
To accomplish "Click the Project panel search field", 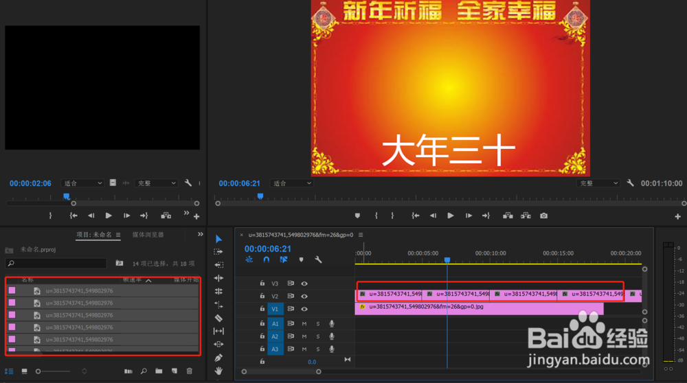I will (56, 263).
